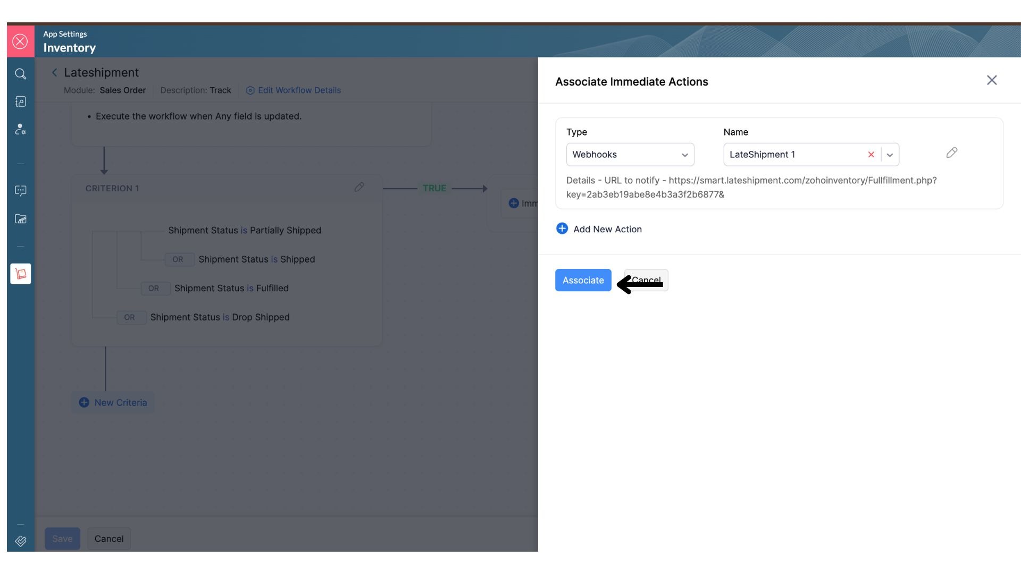
Task: Add New Criteria to workflow
Action: 113,402
